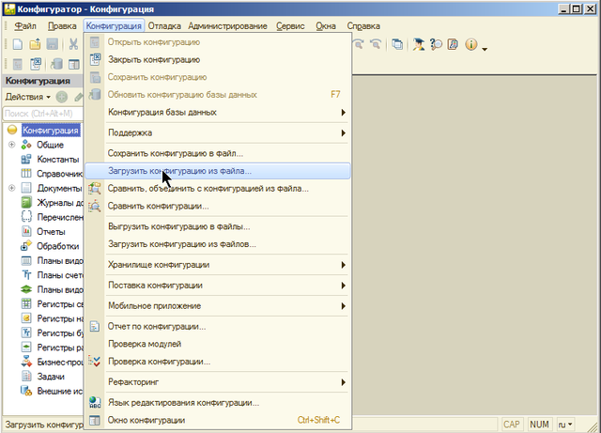
Task: Open the ru language selector in status bar
Action: pos(565,424)
